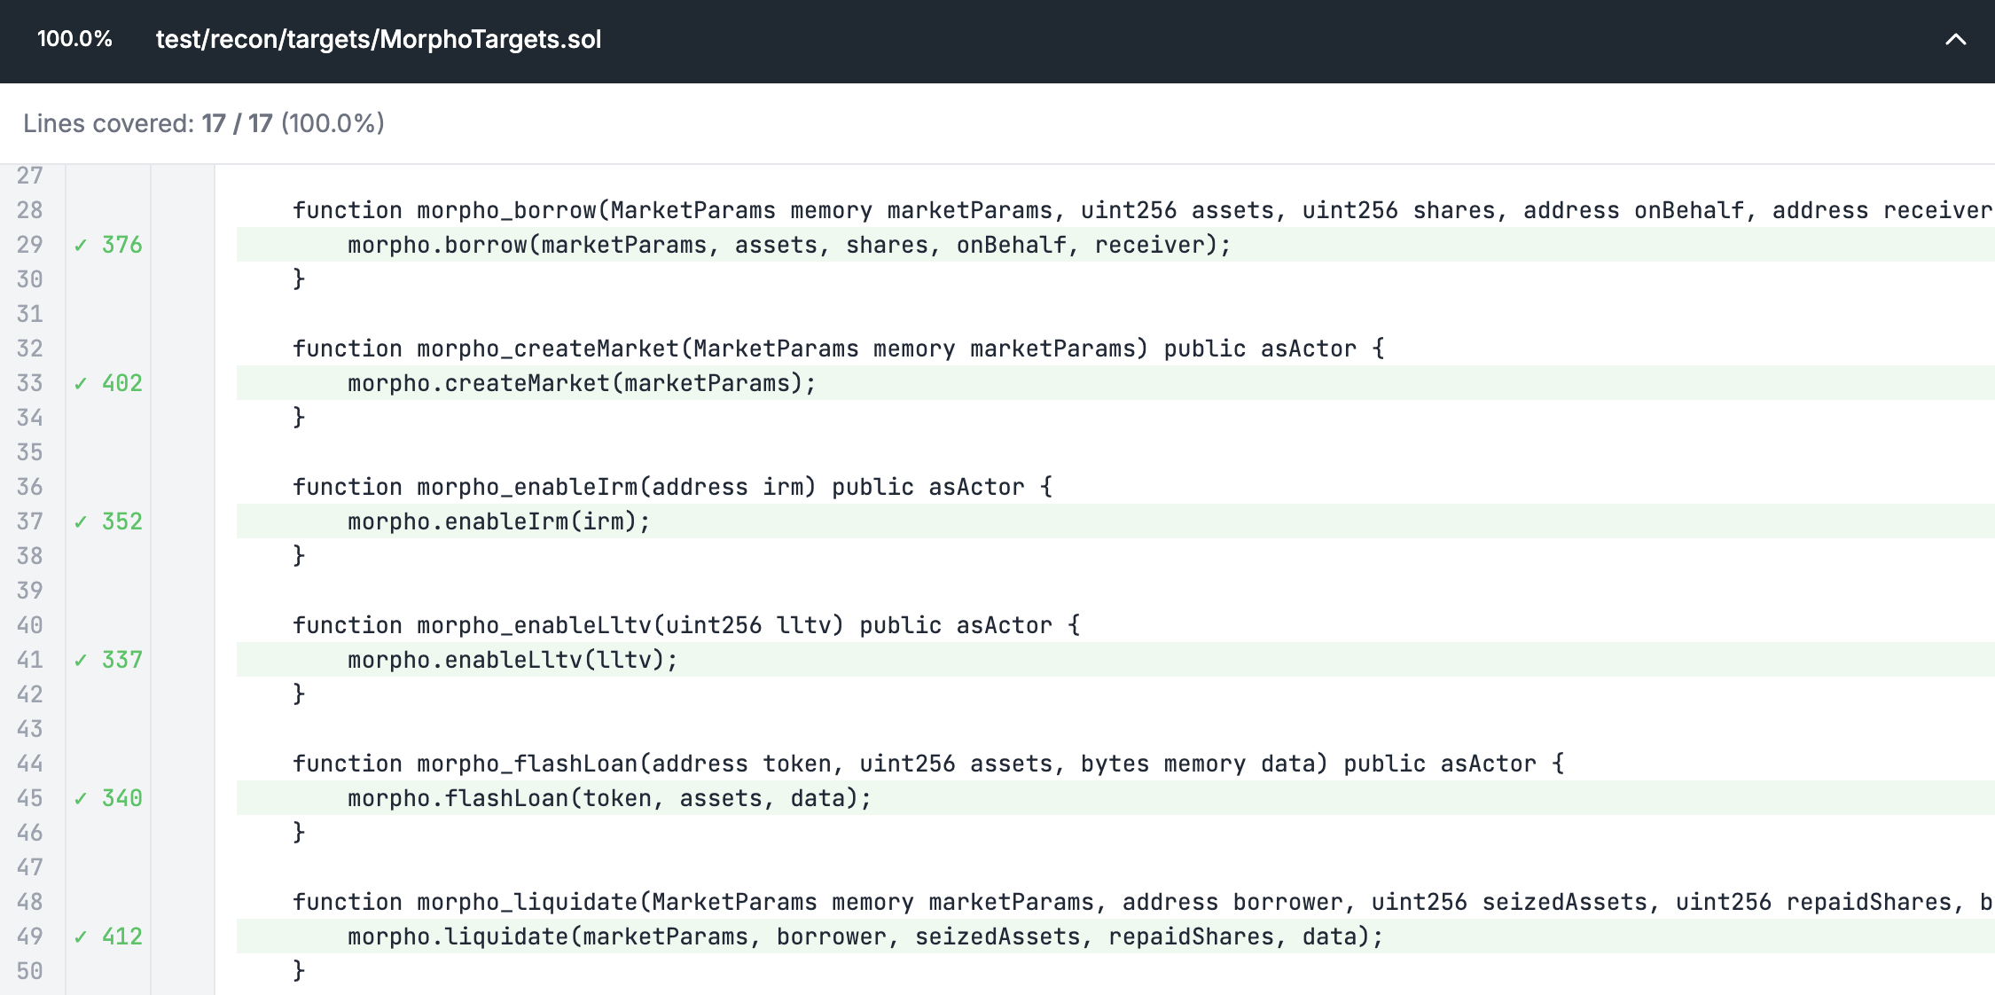
Task: Click the green checkmark on line 33
Action: (x=81, y=384)
